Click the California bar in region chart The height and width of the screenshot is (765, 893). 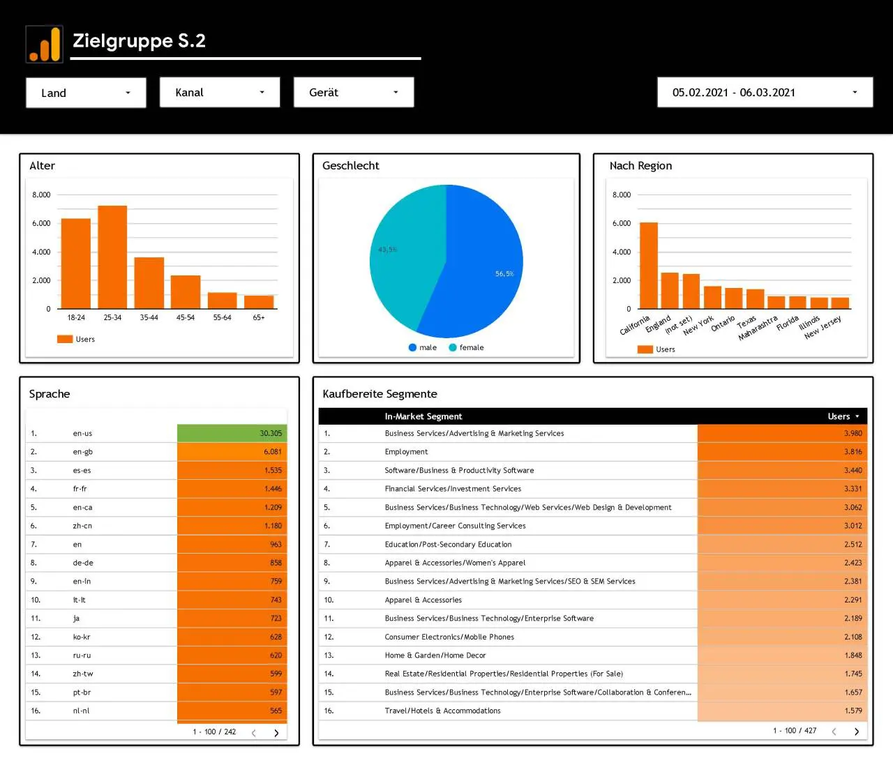649,265
